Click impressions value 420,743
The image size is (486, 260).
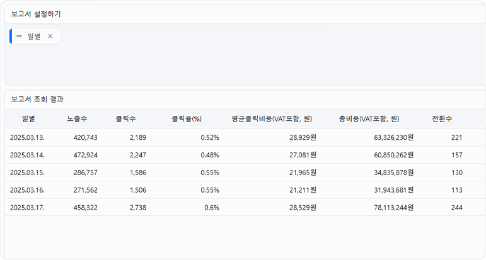86,138
